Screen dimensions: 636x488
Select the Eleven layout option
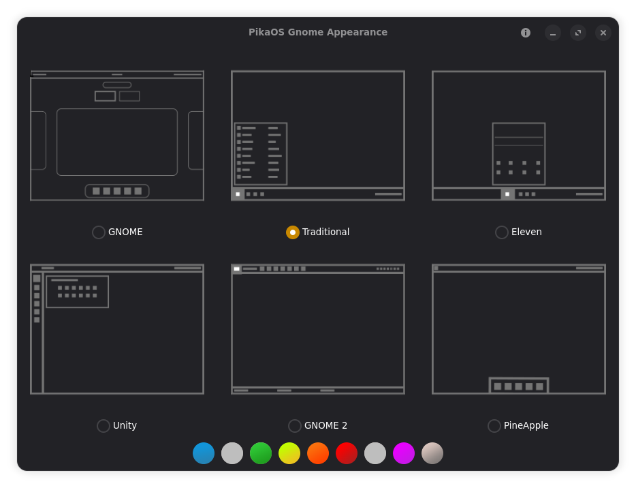point(502,232)
